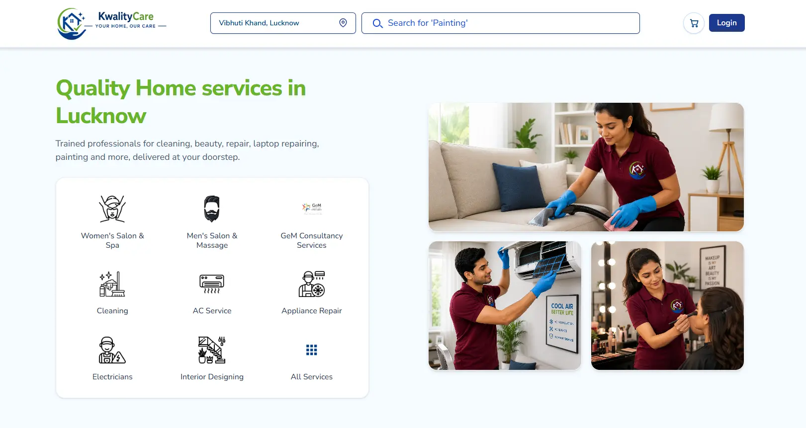
Task: Open the GeM Consultancy Services icon
Action: tap(312, 209)
